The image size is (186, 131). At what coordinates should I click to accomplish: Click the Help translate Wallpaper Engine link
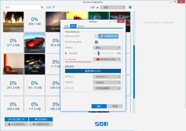click(78, 62)
